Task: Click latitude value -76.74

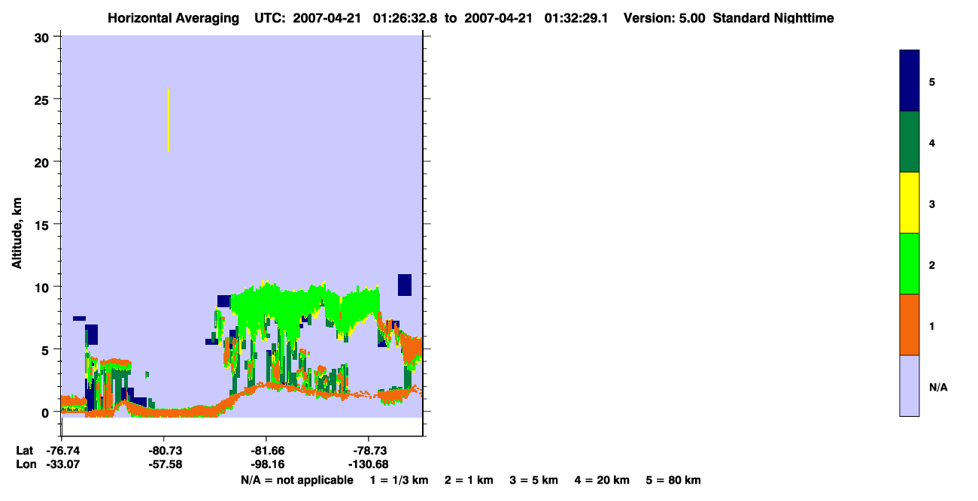Action: [62, 451]
